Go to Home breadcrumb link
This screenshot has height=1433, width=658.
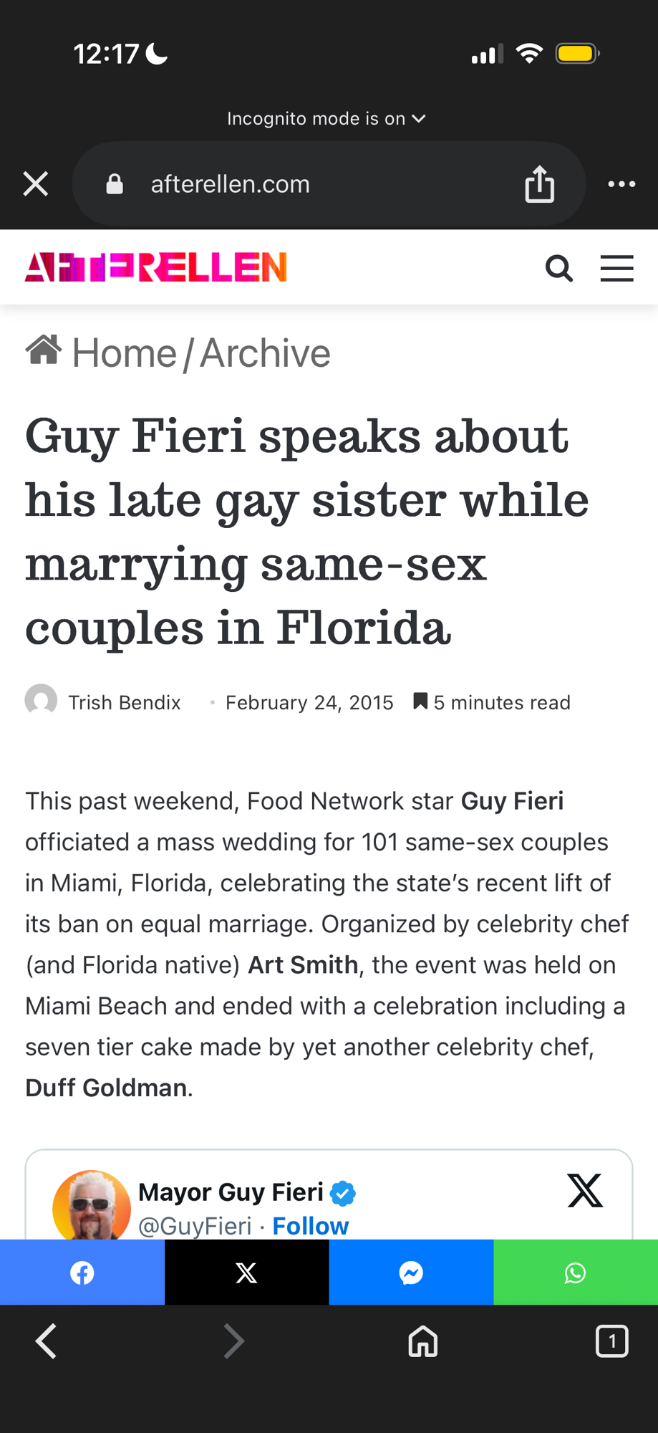(123, 353)
